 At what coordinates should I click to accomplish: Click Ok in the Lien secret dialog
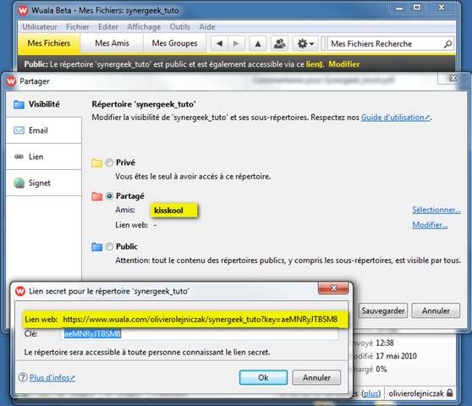coord(263,377)
